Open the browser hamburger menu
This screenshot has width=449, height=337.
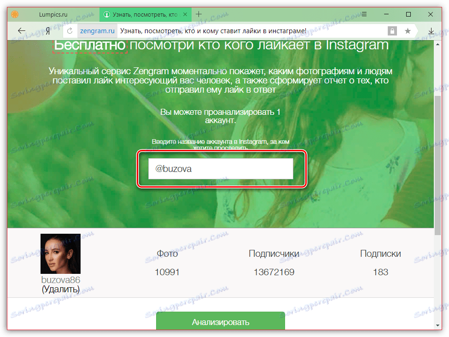point(364,14)
